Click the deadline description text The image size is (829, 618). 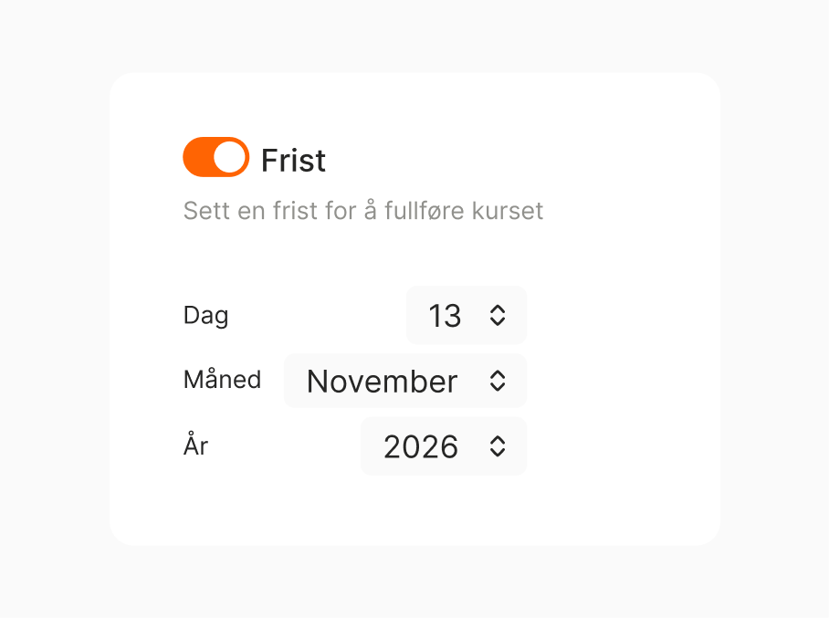[362, 211]
